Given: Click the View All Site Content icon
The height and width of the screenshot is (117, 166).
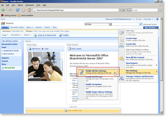Looking at the screenshot, I should click(122, 58).
